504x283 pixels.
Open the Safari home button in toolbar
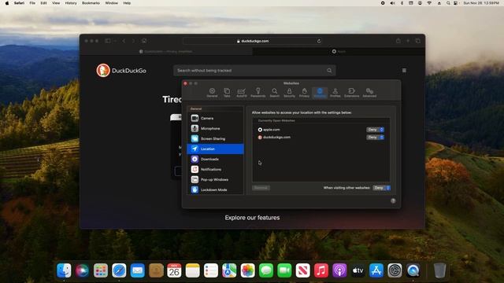coord(144,41)
